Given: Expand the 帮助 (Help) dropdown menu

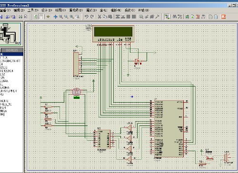Looking at the screenshot, I should pos(144,10).
